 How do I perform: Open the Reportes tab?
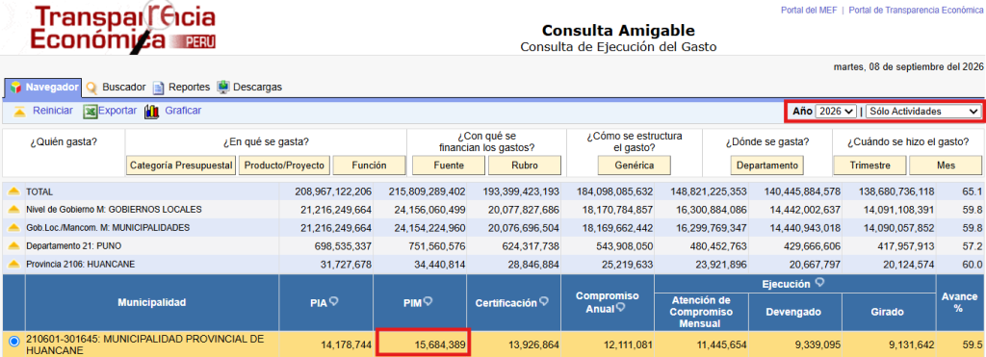point(181,88)
